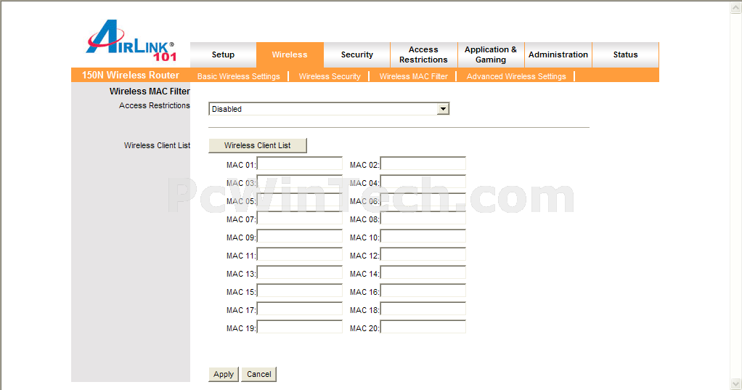Focus the MAC 19 input field
The height and width of the screenshot is (390, 742).
point(300,327)
